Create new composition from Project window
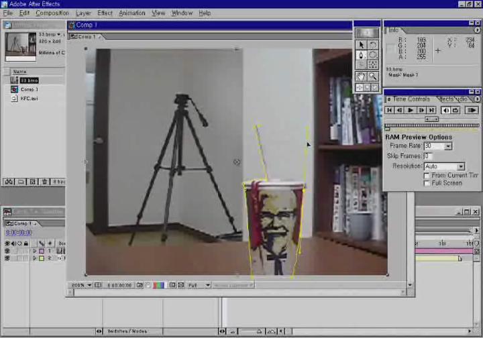 32,182
